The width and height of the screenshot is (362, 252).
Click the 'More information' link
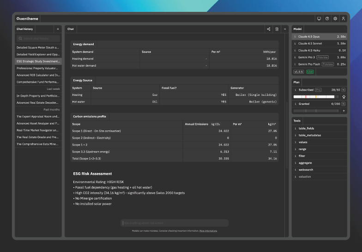pyautogui.click(x=208, y=230)
